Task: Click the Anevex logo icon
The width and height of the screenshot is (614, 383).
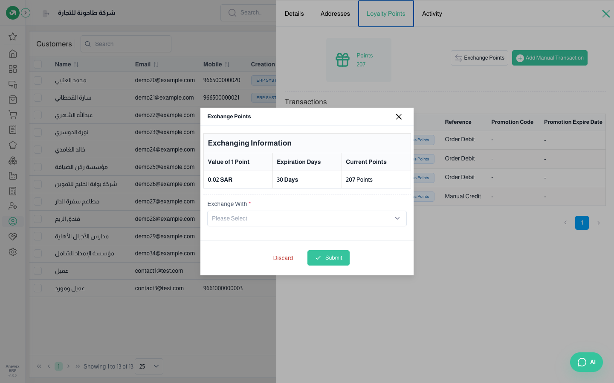Action: coord(13,13)
